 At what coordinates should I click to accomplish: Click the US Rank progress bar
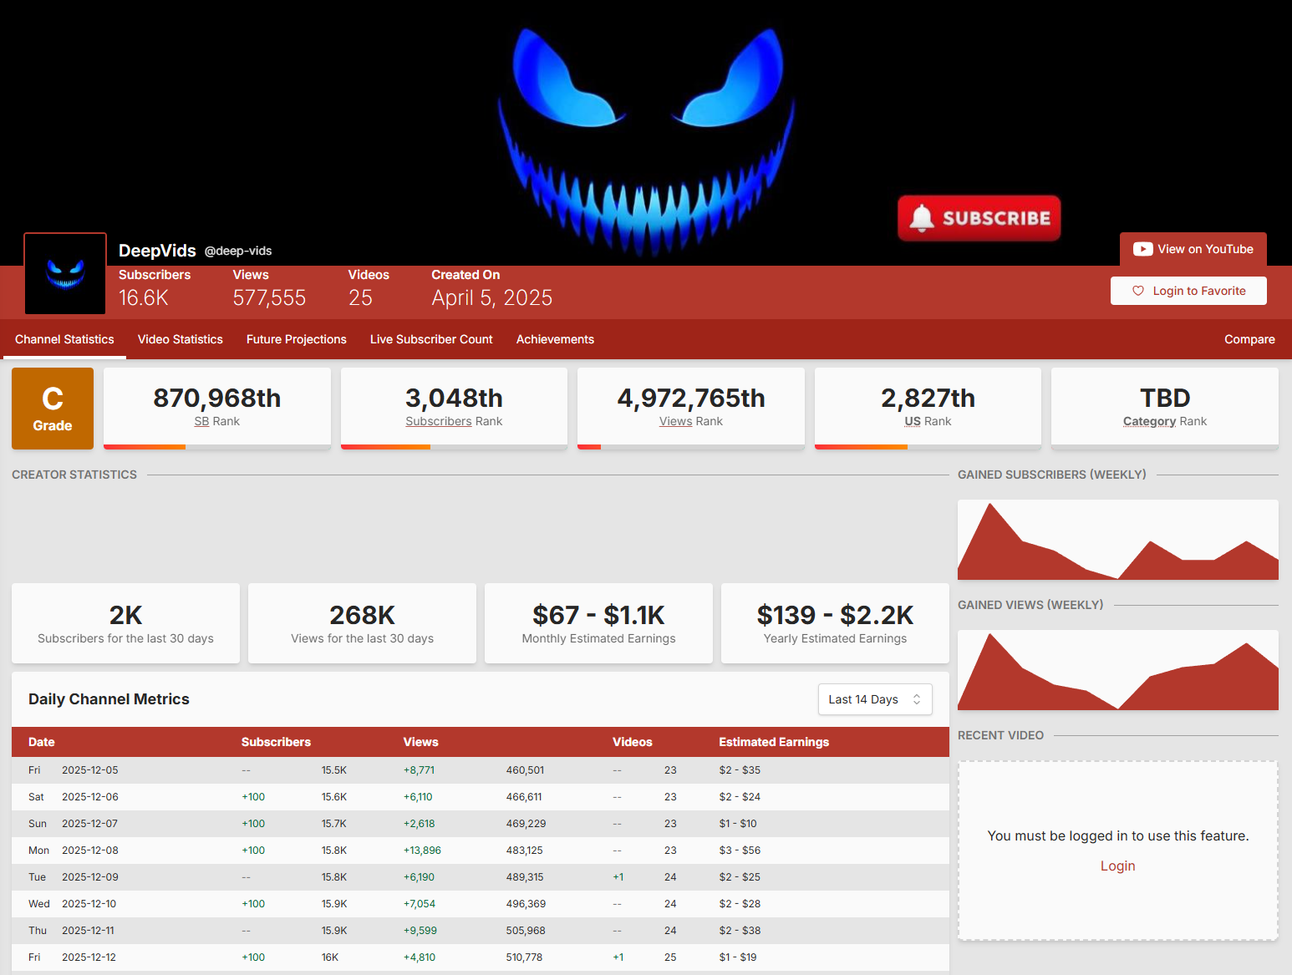(928, 447)
